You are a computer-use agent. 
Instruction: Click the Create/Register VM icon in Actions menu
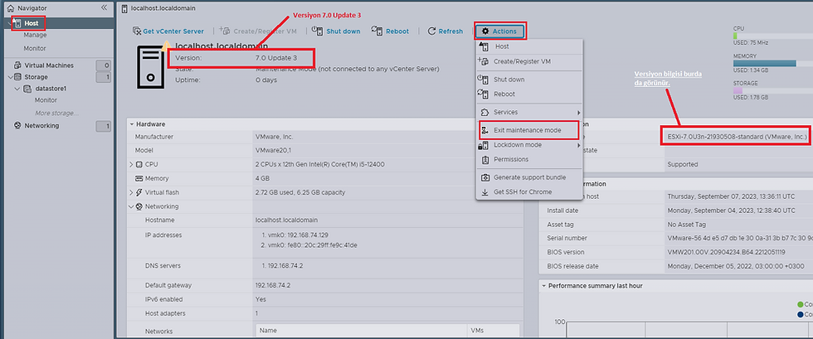pos(484,61)
